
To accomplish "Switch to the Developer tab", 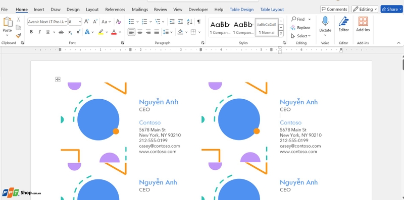I will point(198,10).
